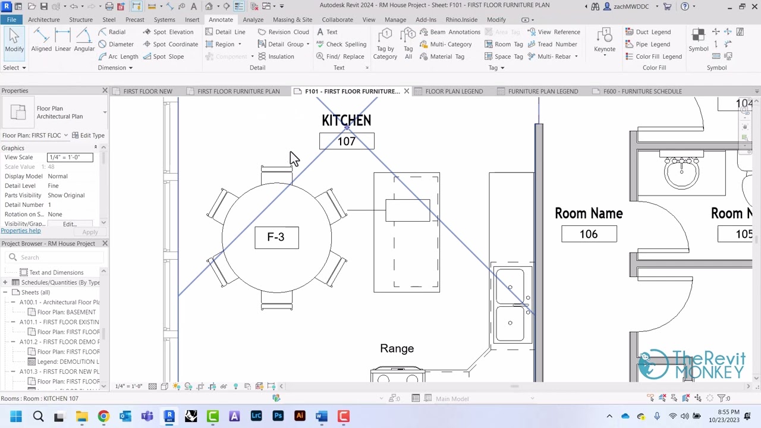Screen dimensions: 761x428
Task: Select the Aligned dimension tool
Action: coord(41,40)
